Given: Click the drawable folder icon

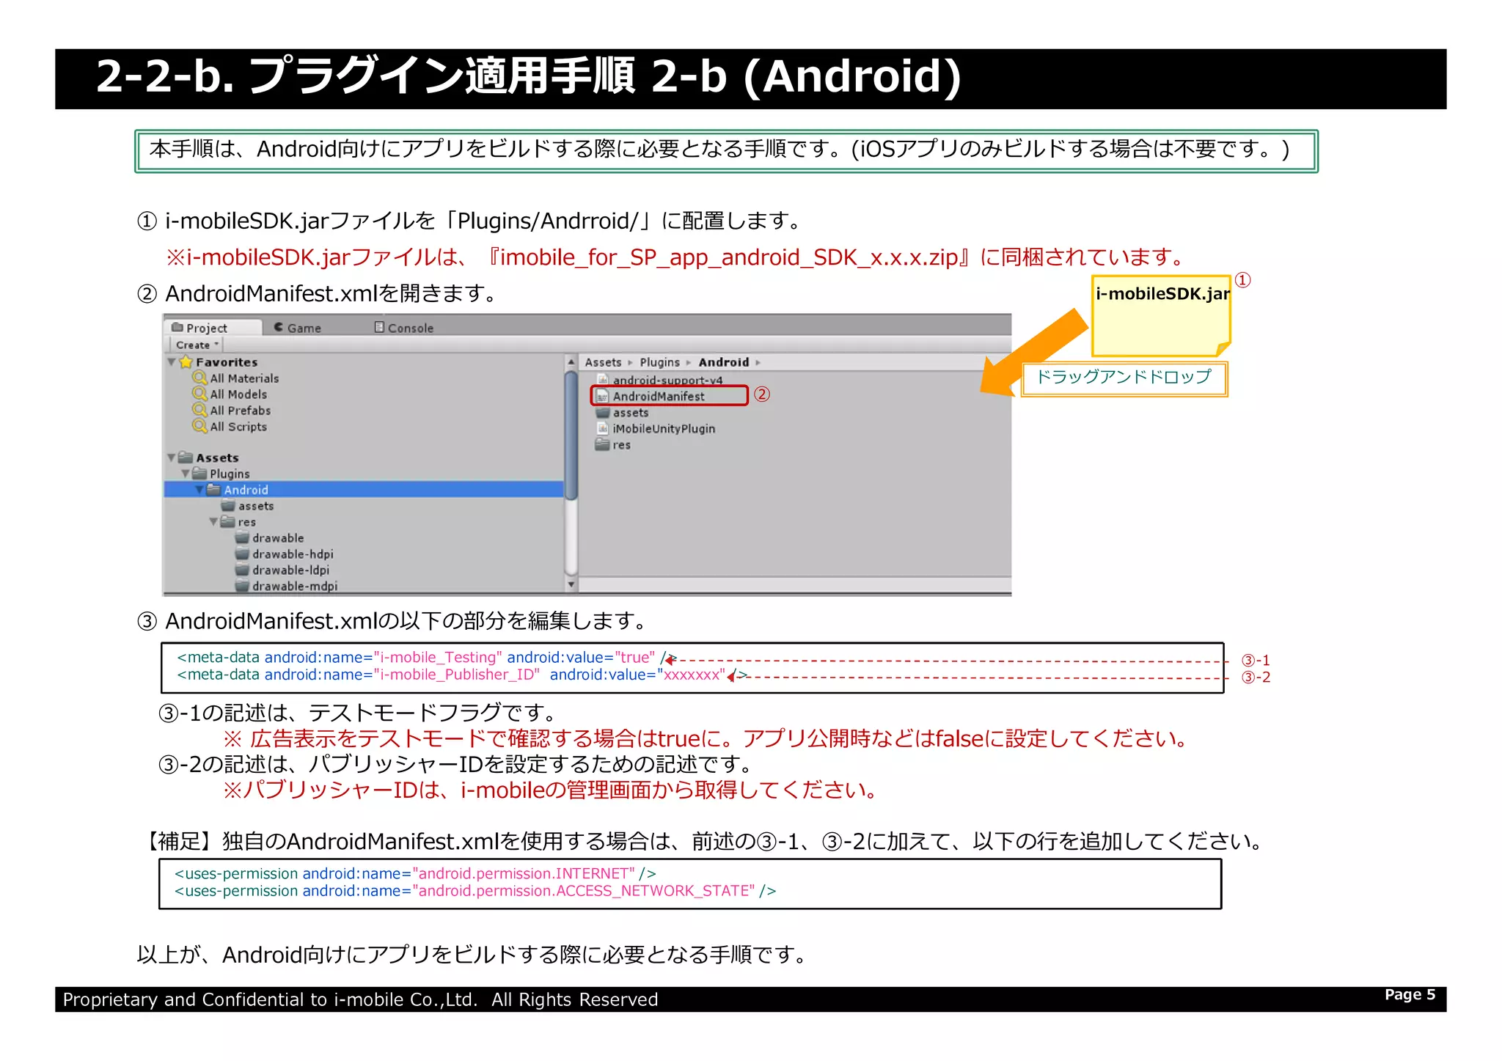Looking at the screenshot, I should tap(242, 537).
